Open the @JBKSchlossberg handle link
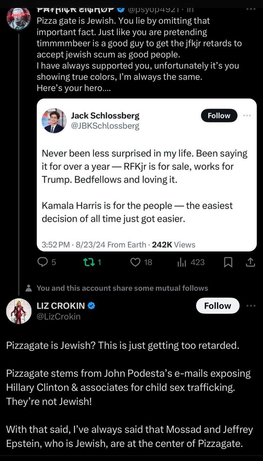The width and height of the screenshot is (263, 461). point(105,126)
